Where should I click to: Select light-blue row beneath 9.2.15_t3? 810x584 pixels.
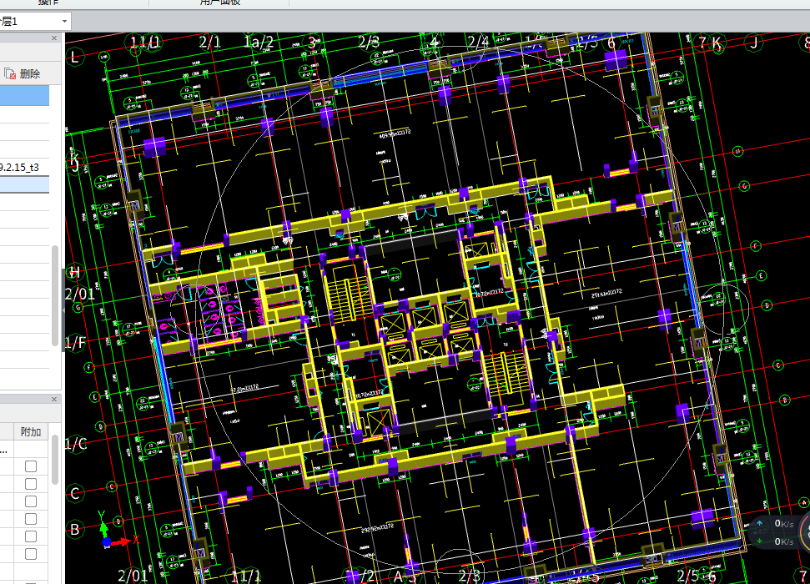pos(24,184)
